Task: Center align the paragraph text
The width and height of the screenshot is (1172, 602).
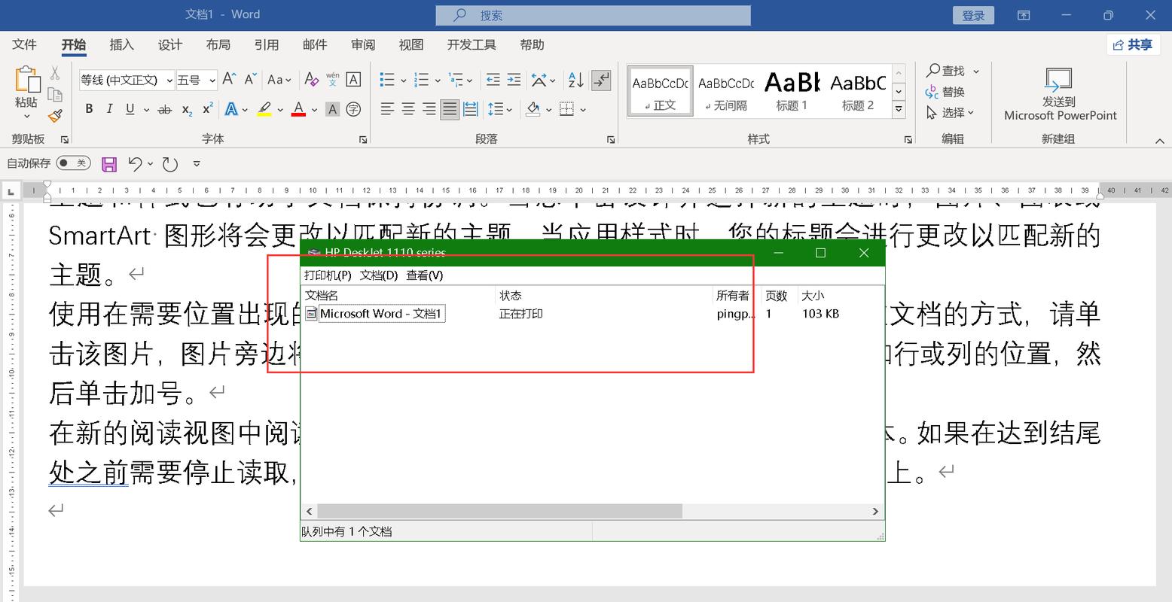Action: tap(408, 110)
